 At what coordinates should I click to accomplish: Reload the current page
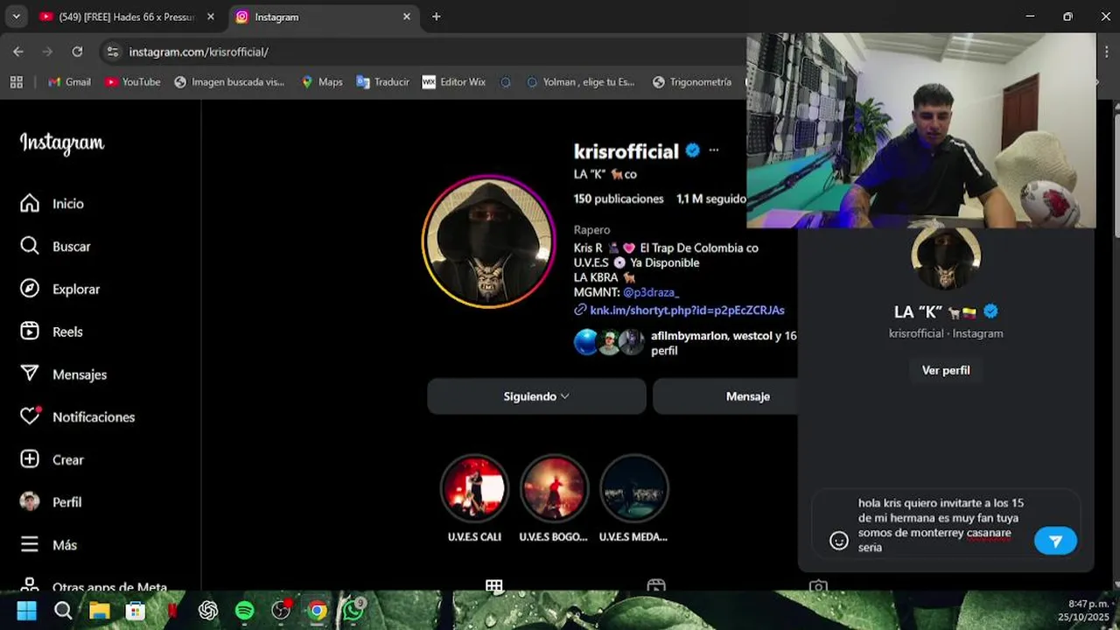[x=77, y=52]
